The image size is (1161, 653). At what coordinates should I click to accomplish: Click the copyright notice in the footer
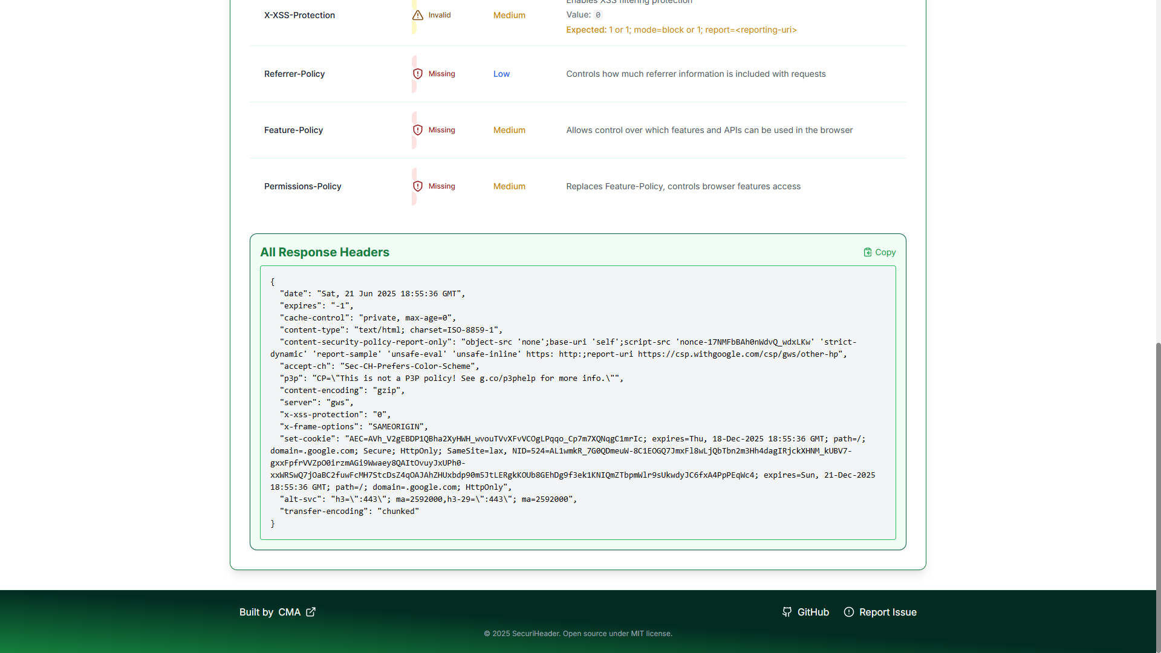[578, 634]
